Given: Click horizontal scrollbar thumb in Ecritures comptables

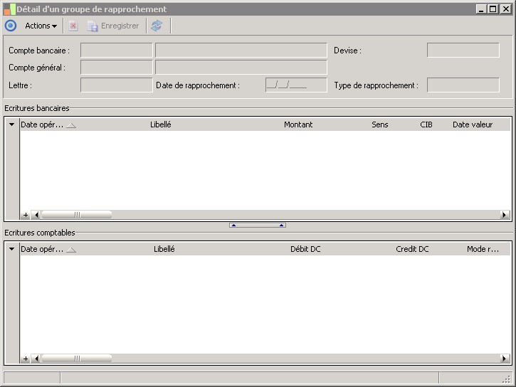Looking at the screenshot, I should [77, 359].
